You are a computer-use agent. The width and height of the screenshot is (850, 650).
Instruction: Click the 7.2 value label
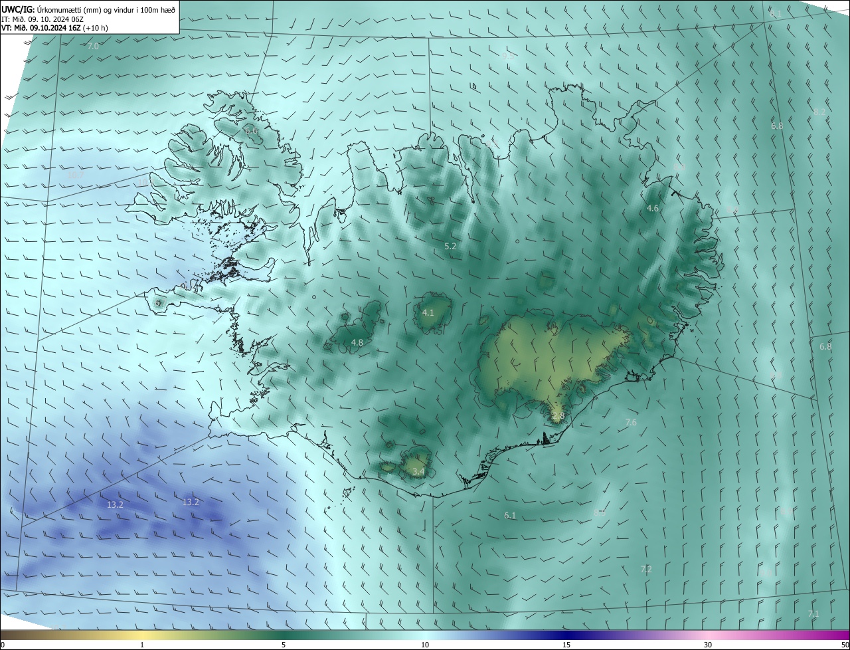pyautogui.click(x=646, y=569)
